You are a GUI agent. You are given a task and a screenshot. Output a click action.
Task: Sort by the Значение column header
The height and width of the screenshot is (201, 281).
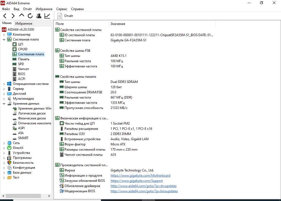pyautogui.click(x=162, y=24)
